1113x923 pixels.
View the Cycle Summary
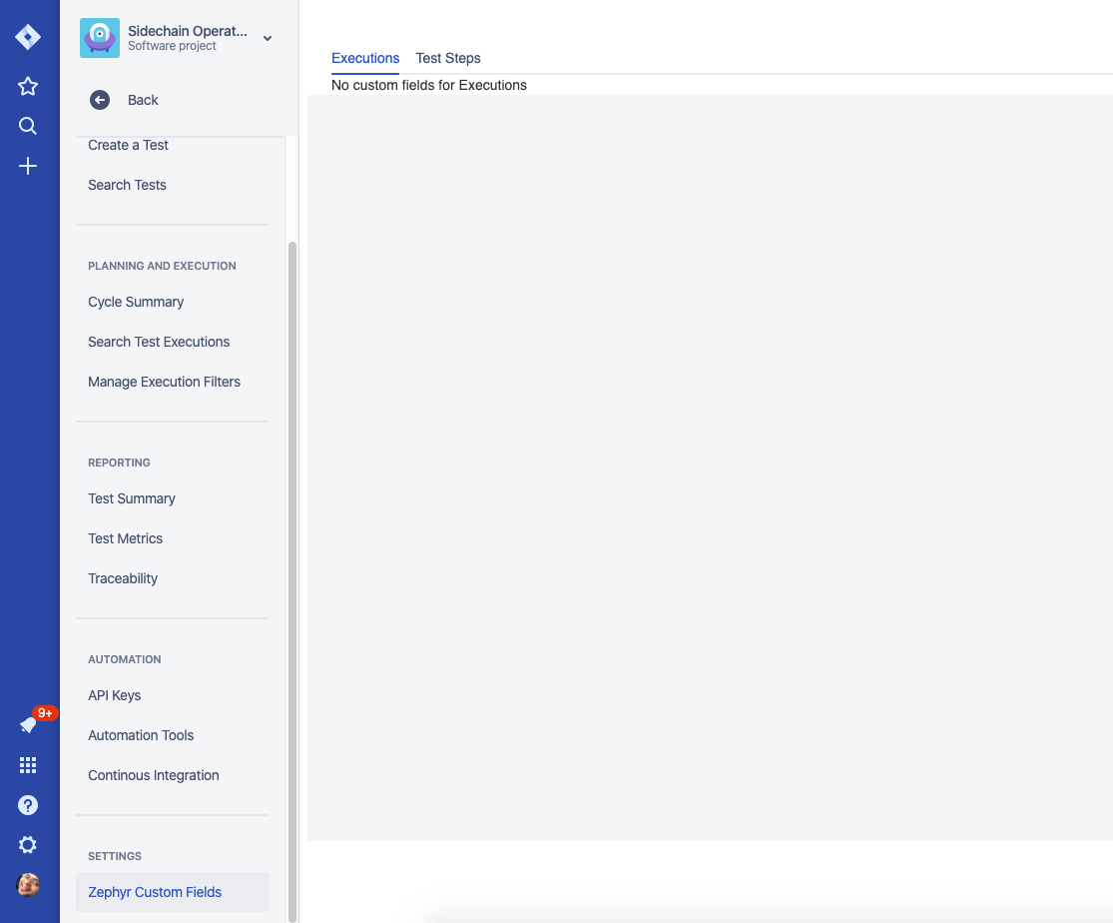tap(136, 302)
